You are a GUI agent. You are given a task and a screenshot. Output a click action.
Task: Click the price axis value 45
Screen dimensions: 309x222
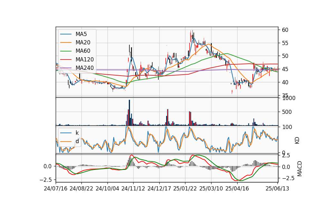click(285, 69)
